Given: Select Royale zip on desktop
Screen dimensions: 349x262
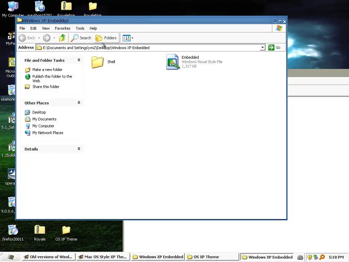Looking at the screenshot, I should pyautogui.click(x=40, y=233).
